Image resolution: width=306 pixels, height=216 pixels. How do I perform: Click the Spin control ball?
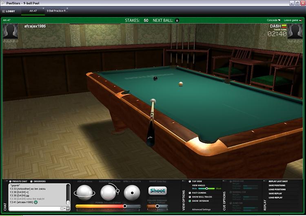point(132,193)
